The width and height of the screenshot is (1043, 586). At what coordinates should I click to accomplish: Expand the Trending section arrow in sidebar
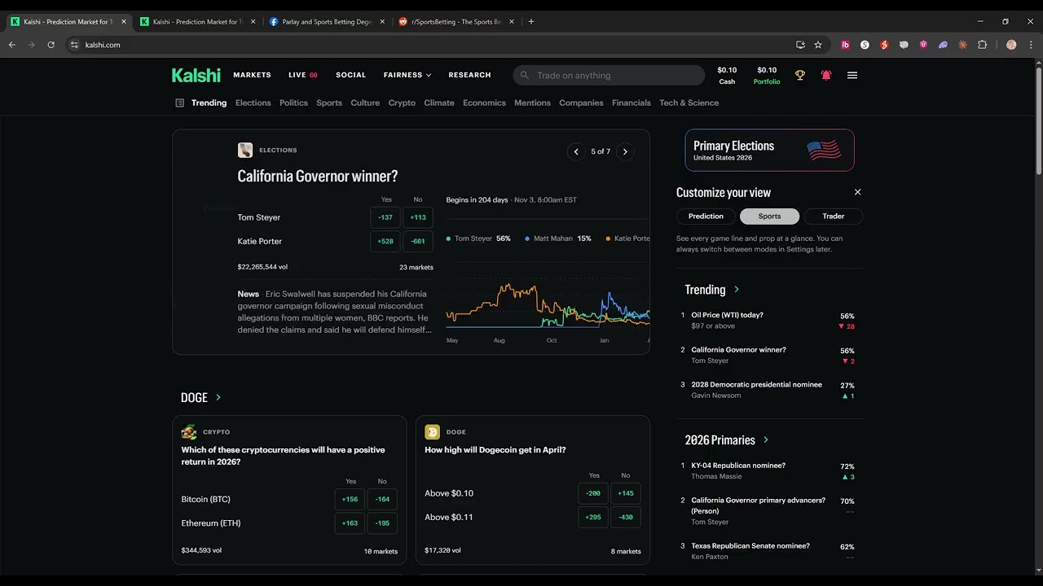[x=737, y=290]
